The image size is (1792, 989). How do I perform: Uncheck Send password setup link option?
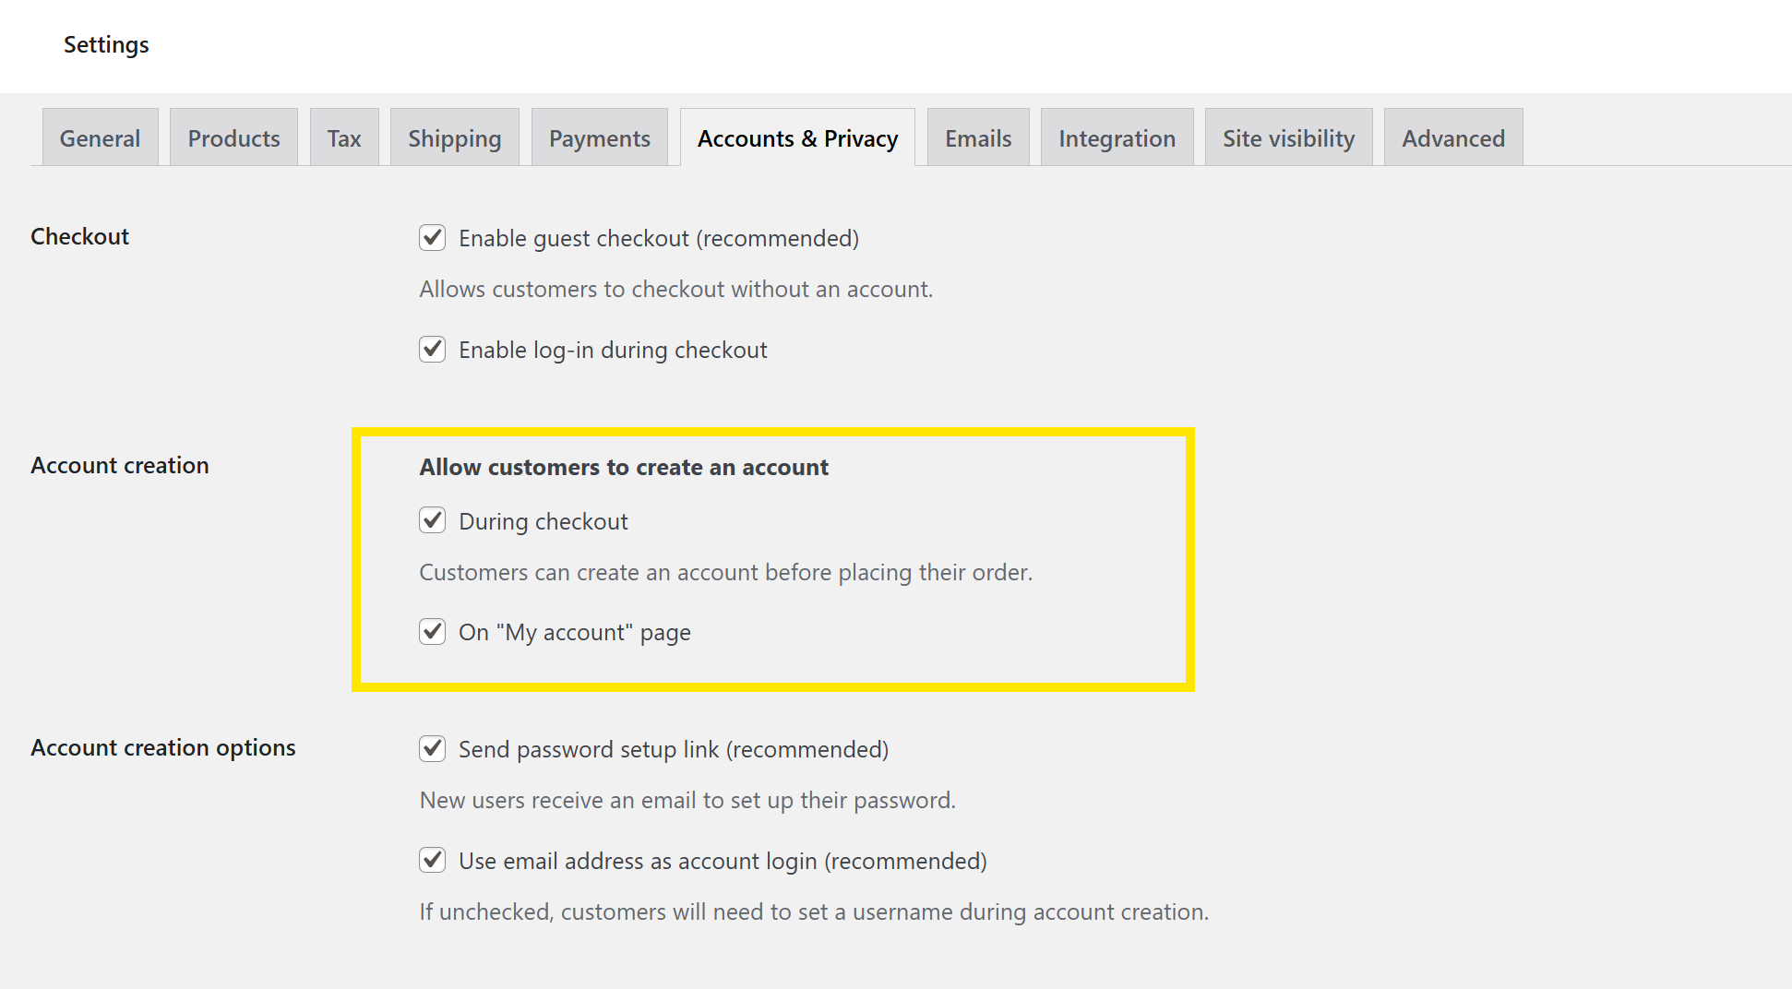click(433, 748)
